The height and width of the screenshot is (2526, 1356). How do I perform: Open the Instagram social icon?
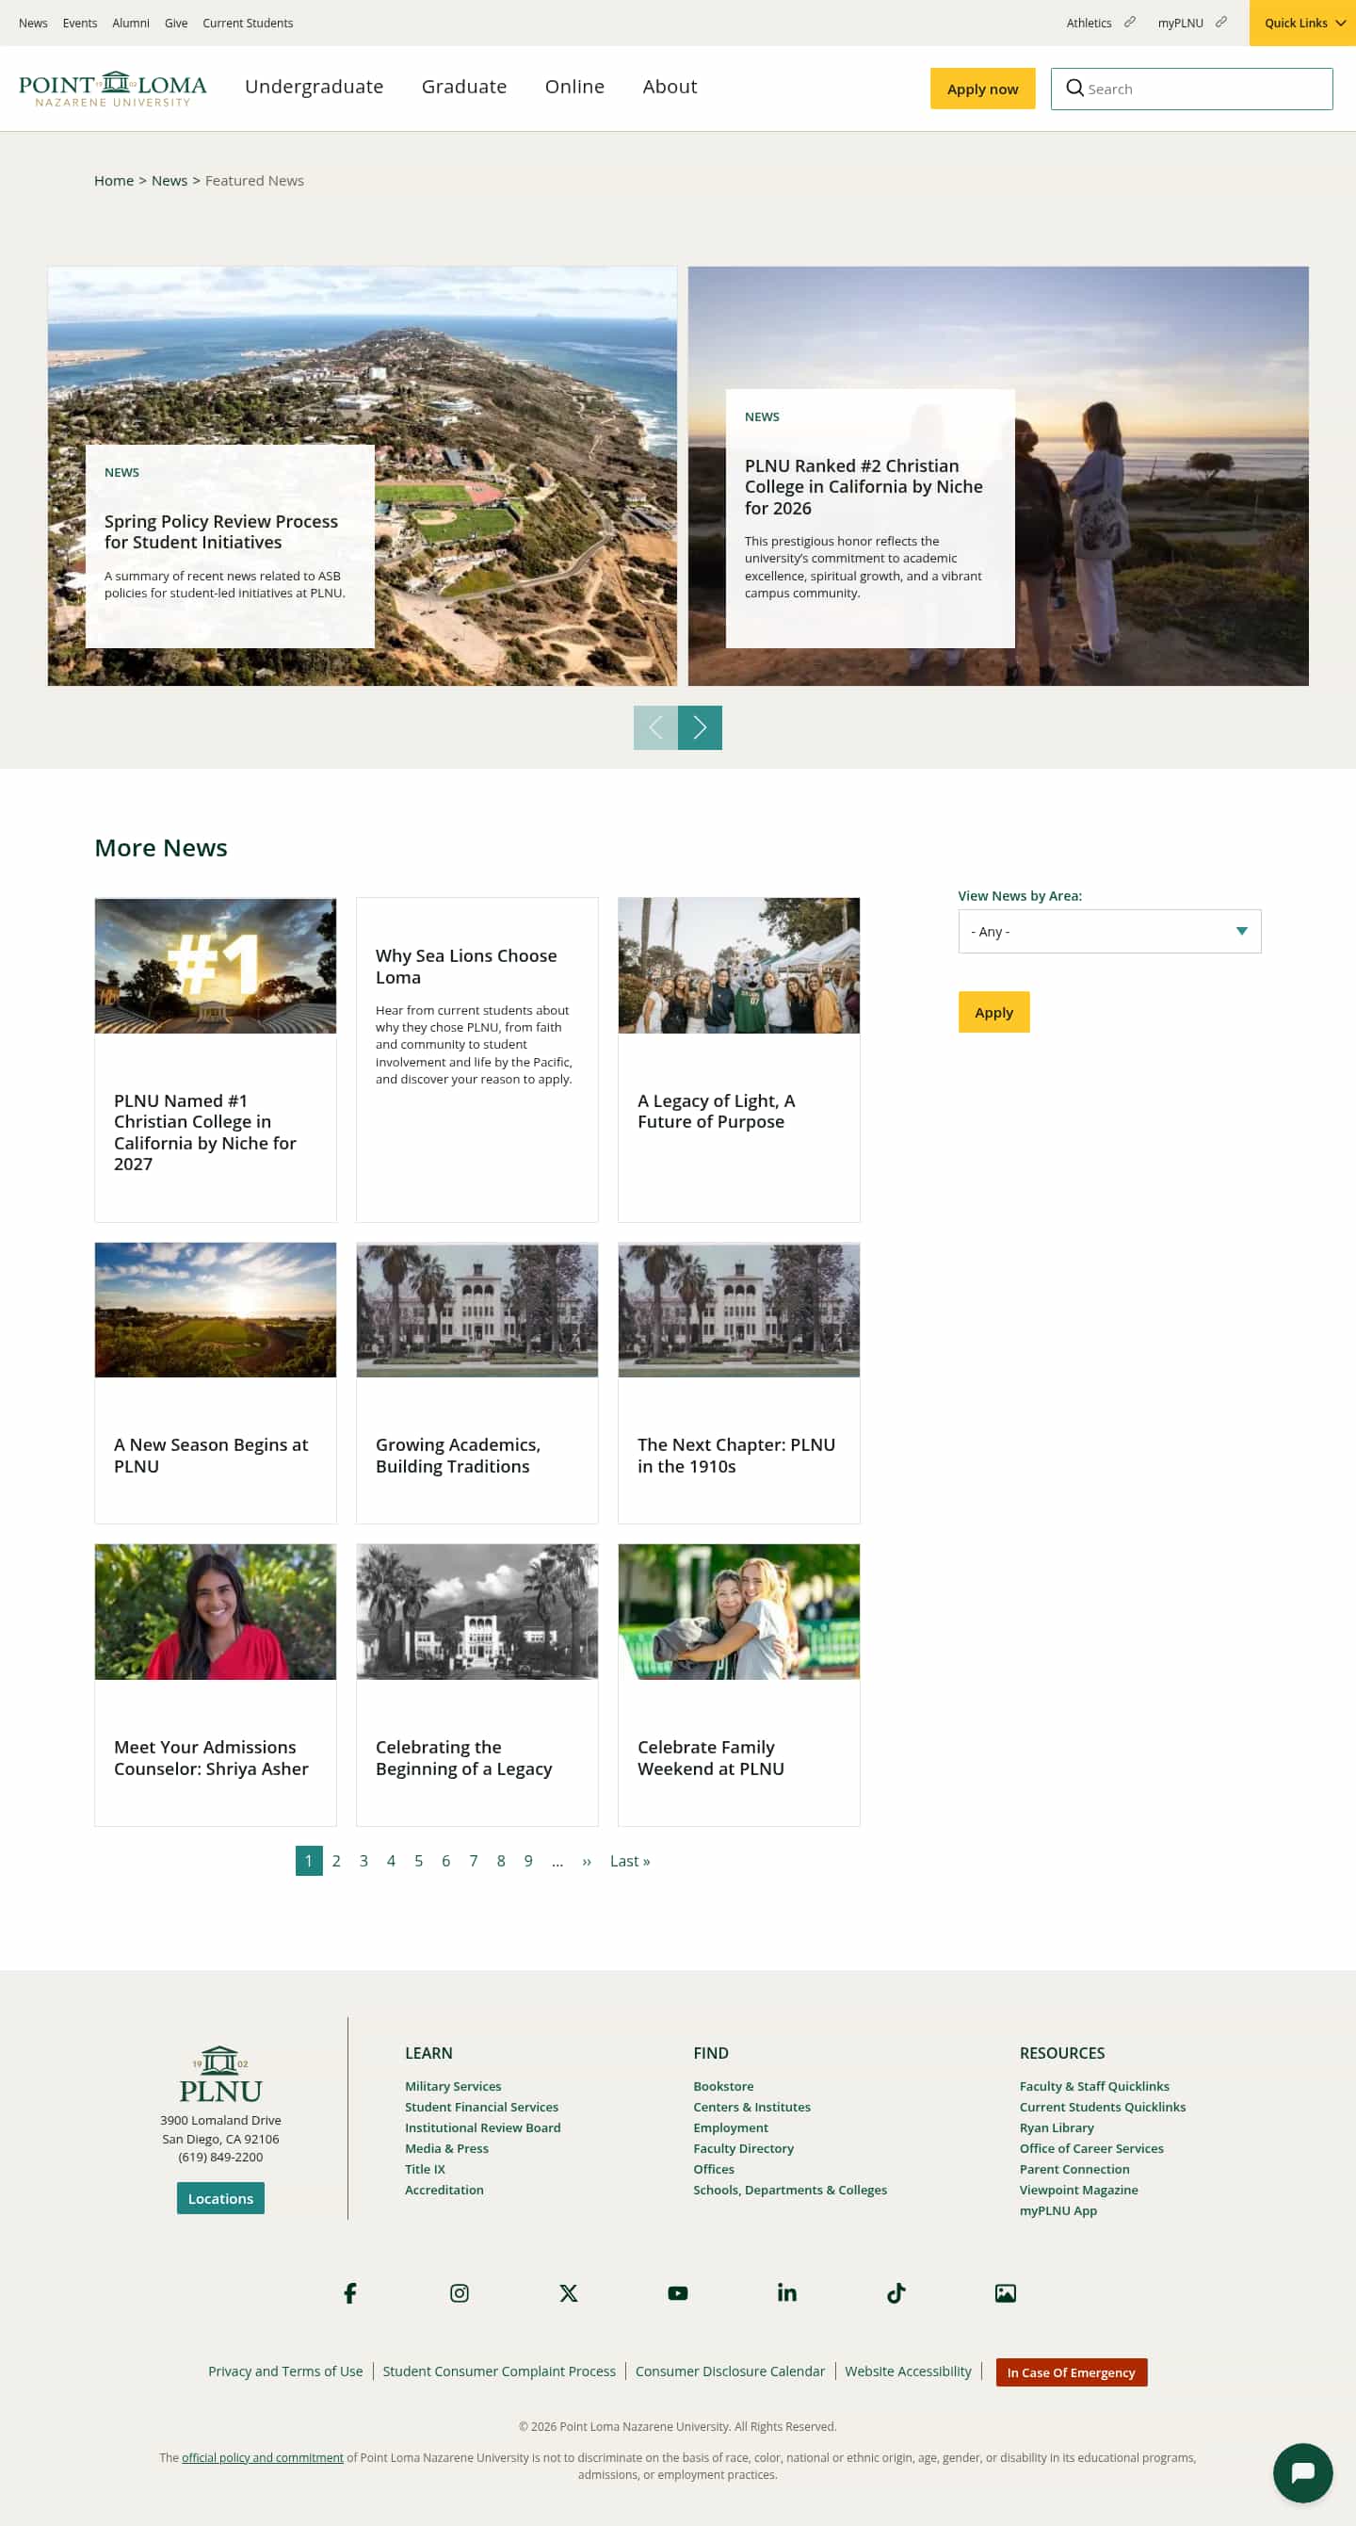tap(459, 2292)
